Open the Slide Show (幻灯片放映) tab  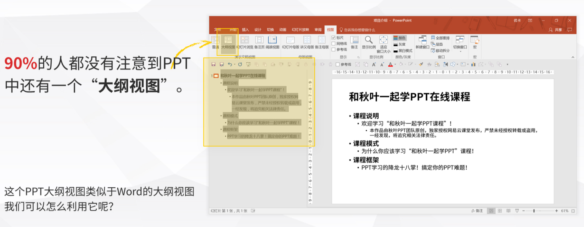point(300,30)
